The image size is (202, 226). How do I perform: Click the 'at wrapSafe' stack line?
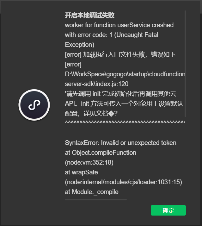click(82, 172)
